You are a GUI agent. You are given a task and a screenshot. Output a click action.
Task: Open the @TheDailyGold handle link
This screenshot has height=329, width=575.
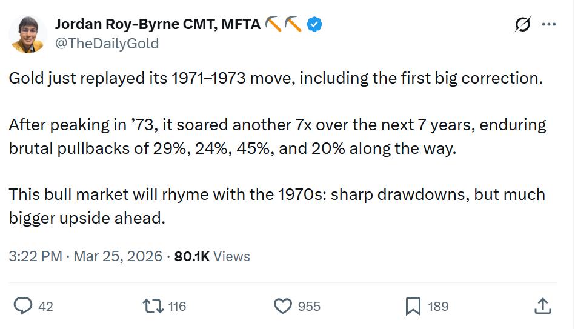click(x=107, y=44)
